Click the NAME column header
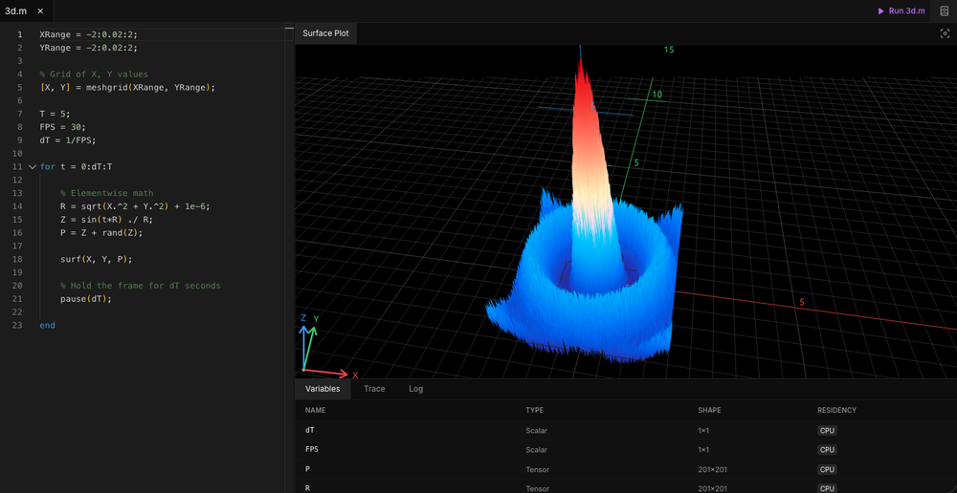 click(x=316, y=410)
